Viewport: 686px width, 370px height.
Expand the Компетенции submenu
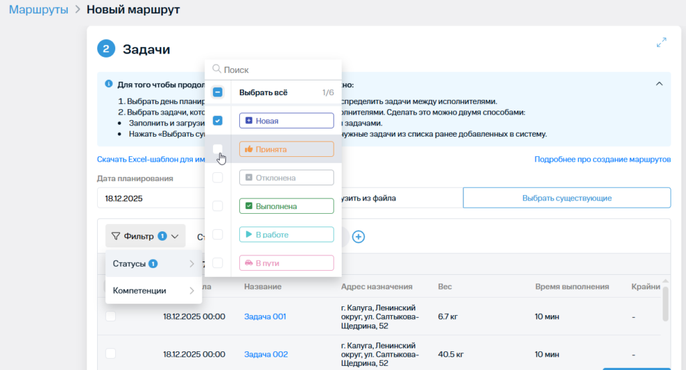[x=153, y=291]
